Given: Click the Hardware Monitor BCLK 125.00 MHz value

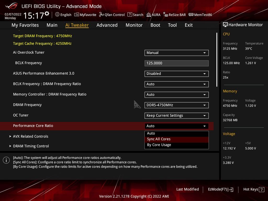Looking at the screenshot, I should click(231, 63).
